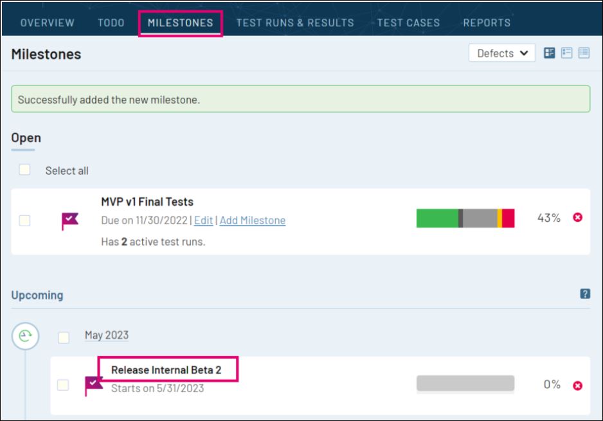
Task: Check the May 2023 group checkbox
Action: (x=64, y=336)
